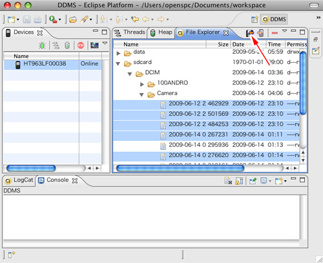Image resolution: width=323 pixels, height=263 pixels.
Task: Expand the data folder
Action: [118, 53]
